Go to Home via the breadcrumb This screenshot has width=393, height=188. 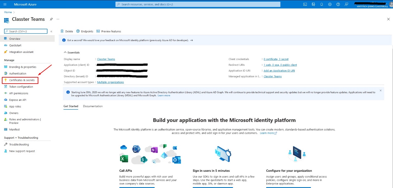pos(8,12)
